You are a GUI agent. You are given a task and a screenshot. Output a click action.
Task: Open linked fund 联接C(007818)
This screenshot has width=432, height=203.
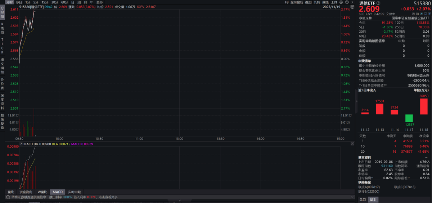click(x=405, y=187)
